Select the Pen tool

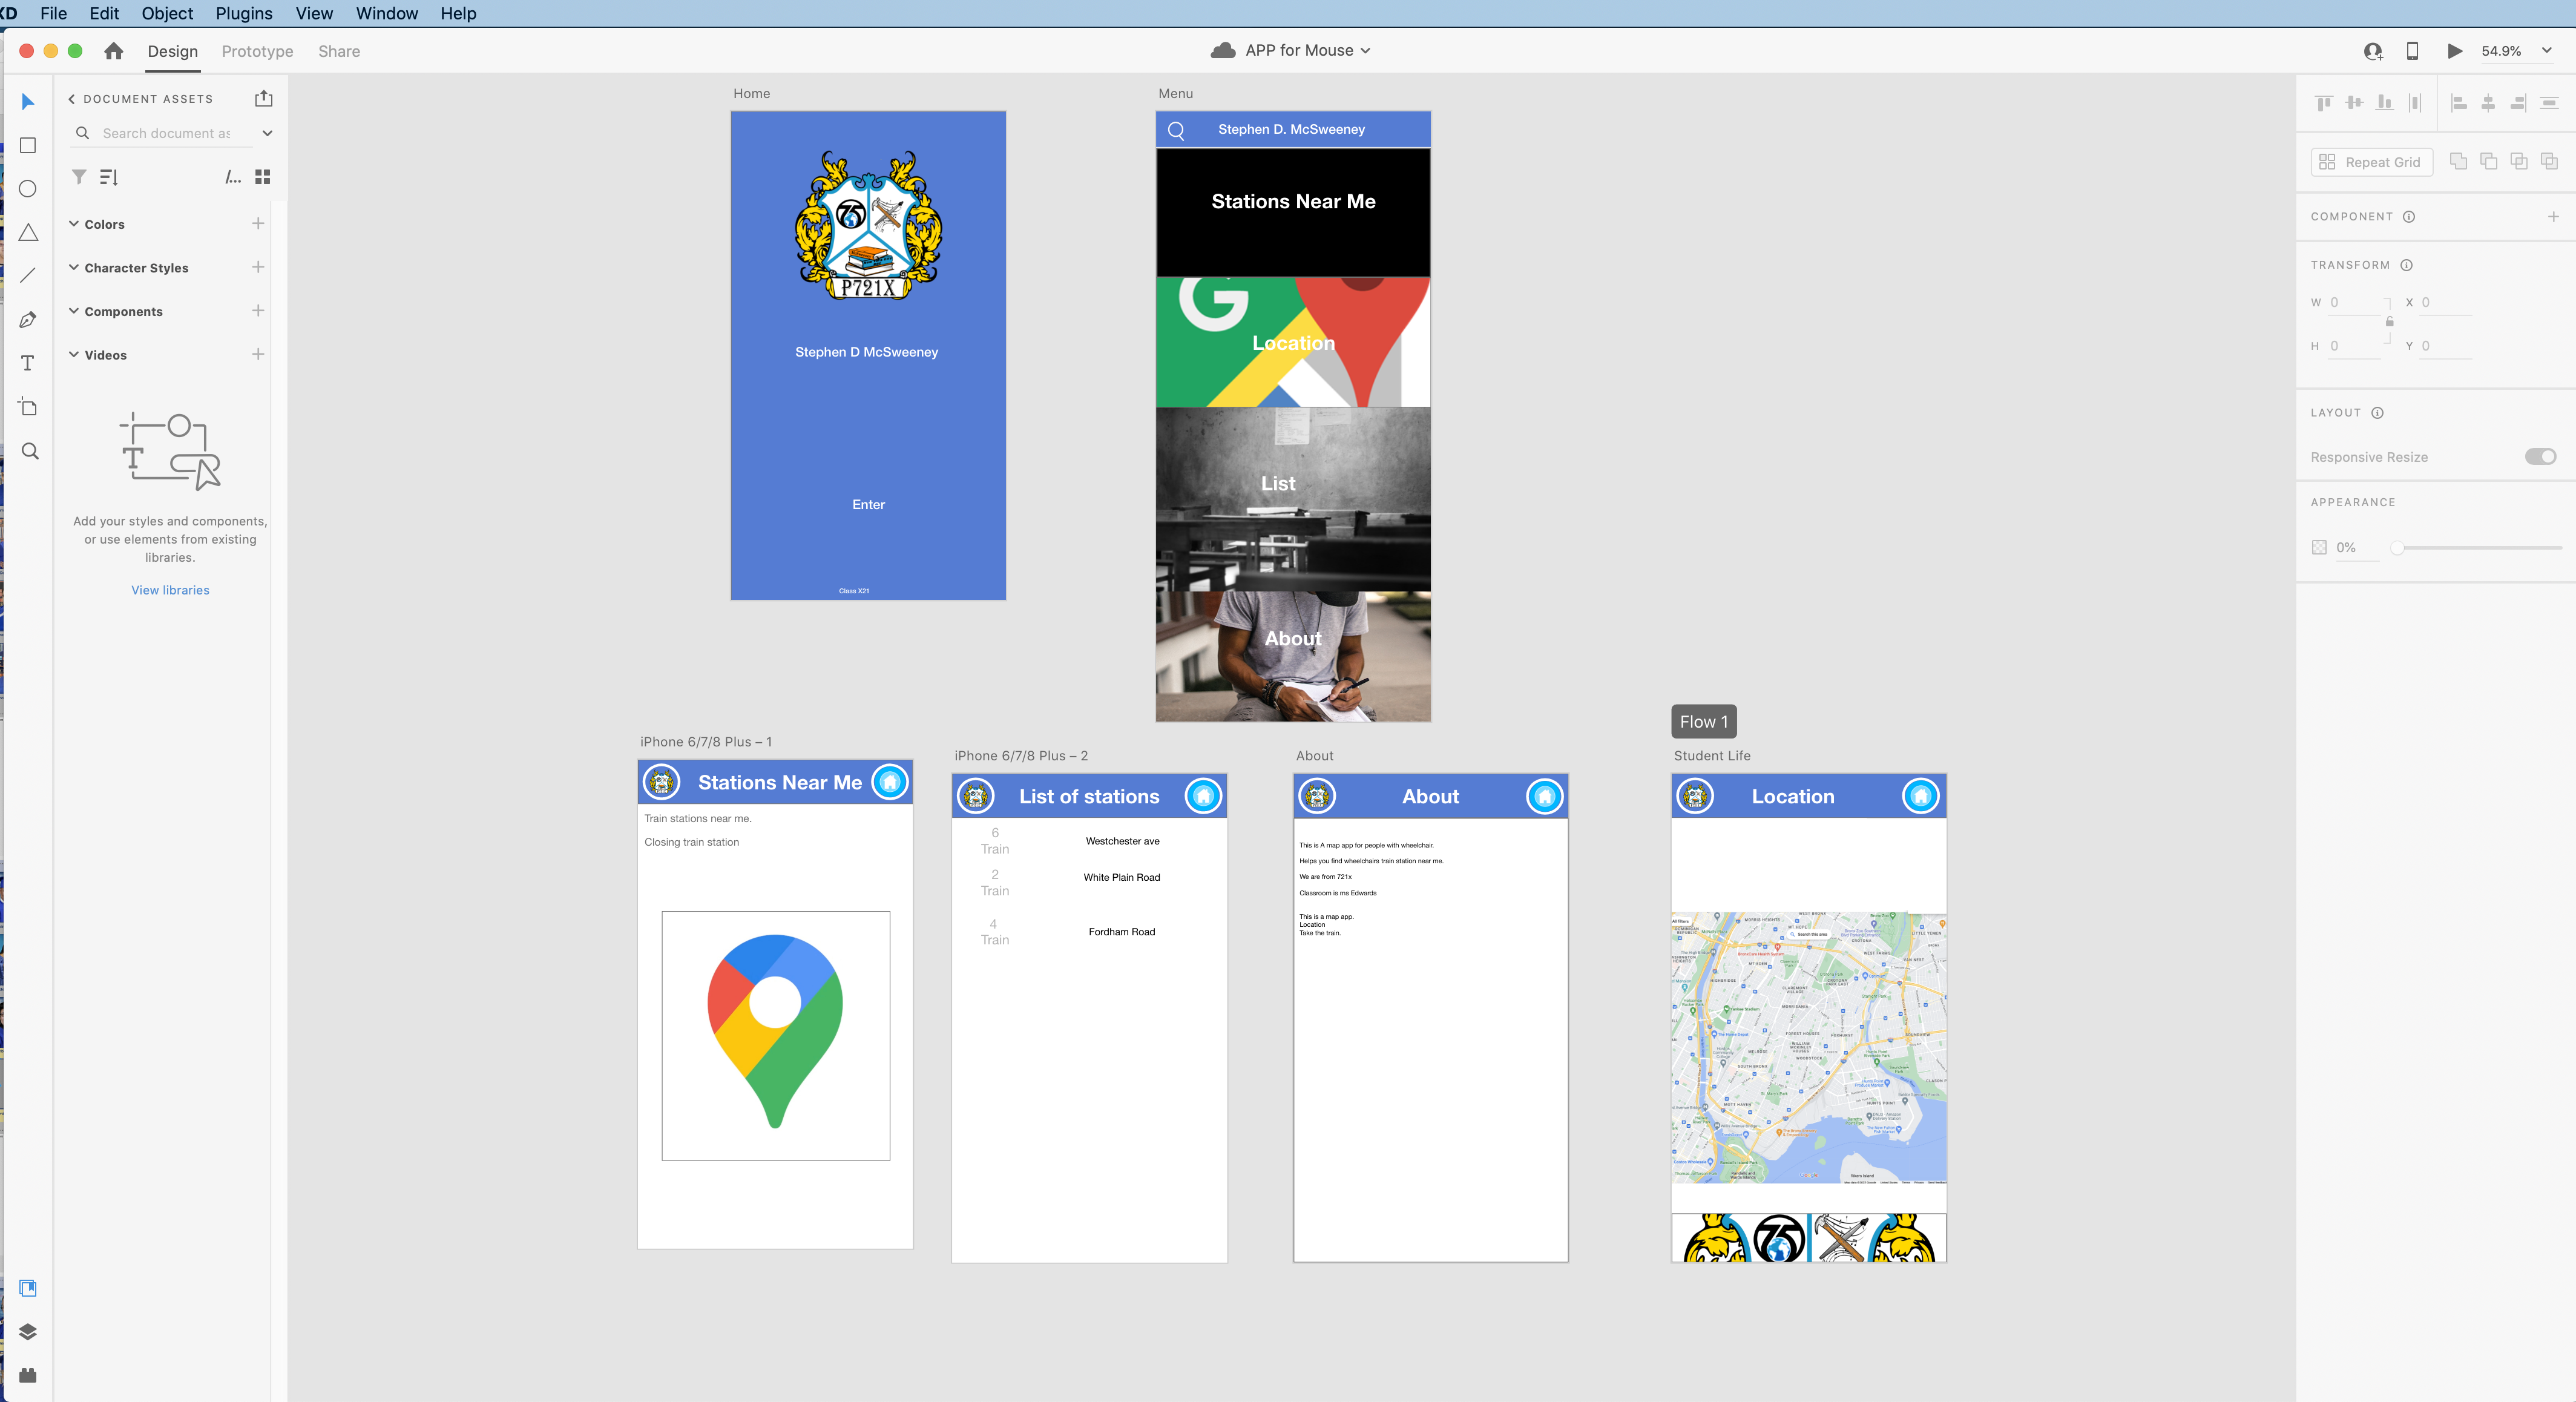pyautogui.click(x=28, y=320)
